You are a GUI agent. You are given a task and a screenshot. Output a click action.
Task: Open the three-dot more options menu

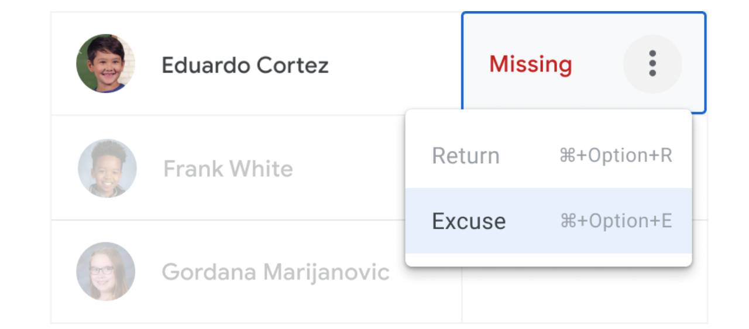click(x=652, y=63)
